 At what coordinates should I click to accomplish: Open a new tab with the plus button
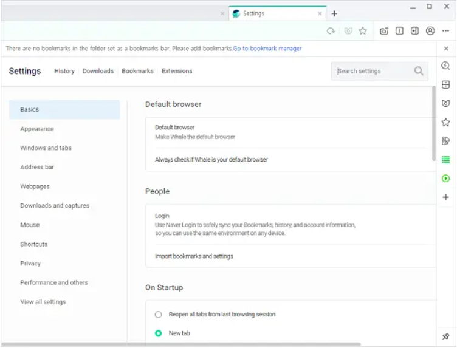[x=334, y=13]
